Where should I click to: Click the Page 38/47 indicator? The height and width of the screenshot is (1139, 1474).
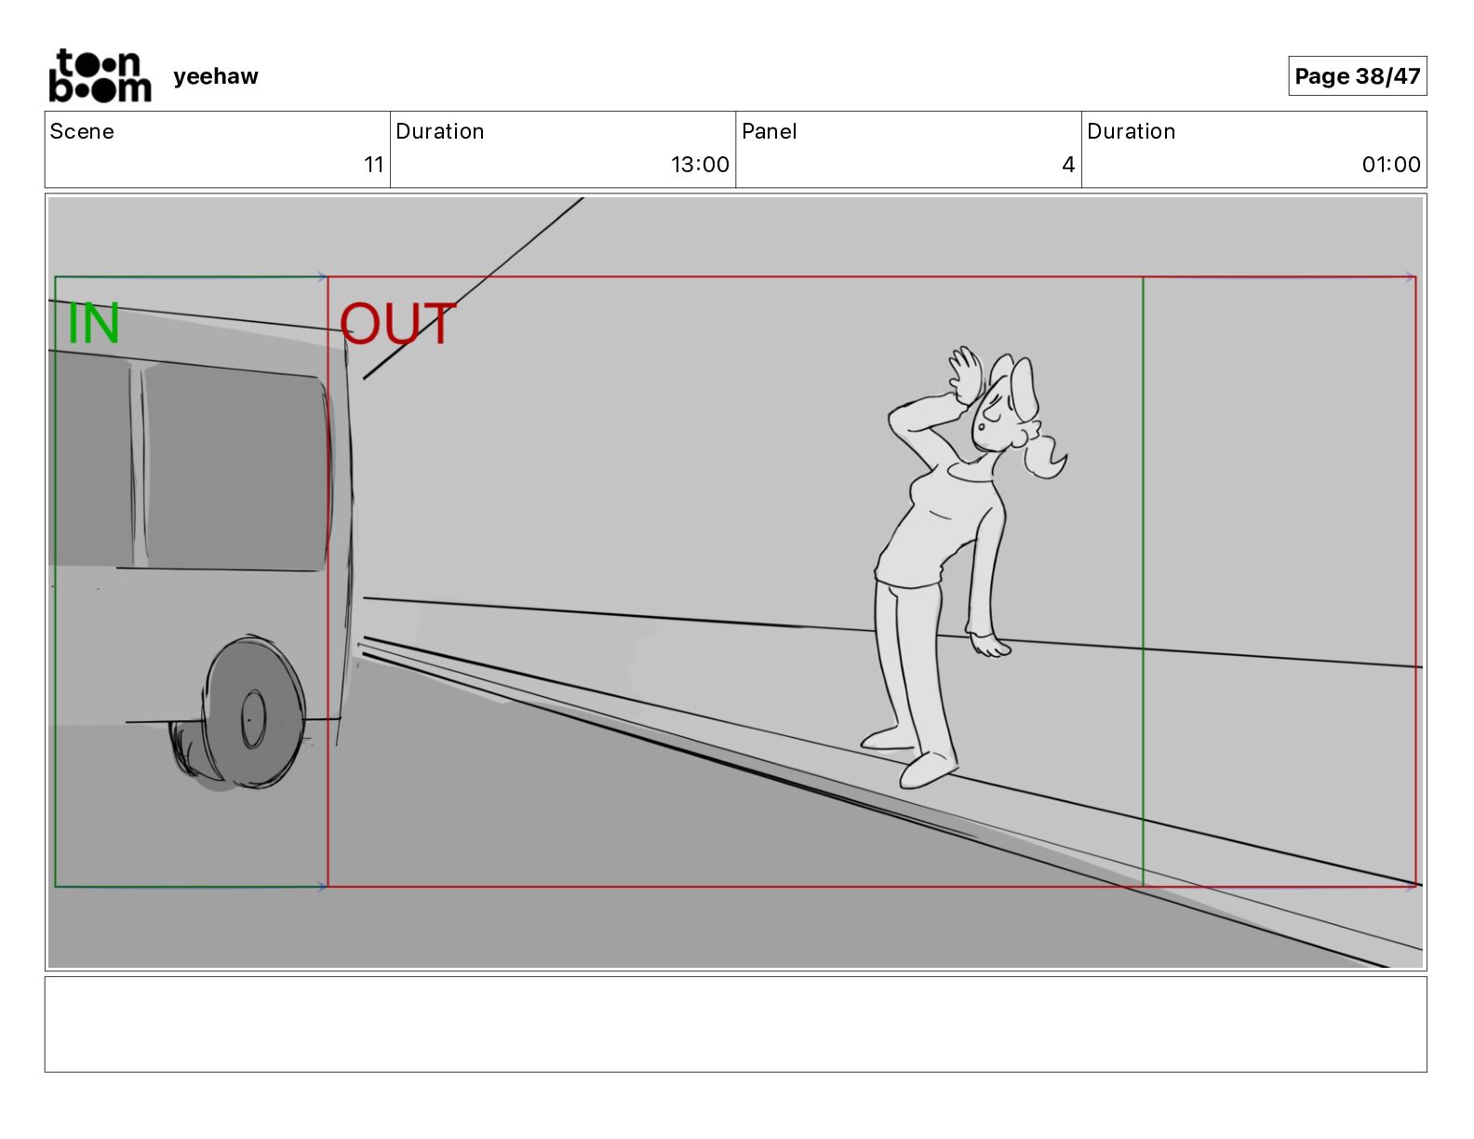click(x=1357, y=76)
